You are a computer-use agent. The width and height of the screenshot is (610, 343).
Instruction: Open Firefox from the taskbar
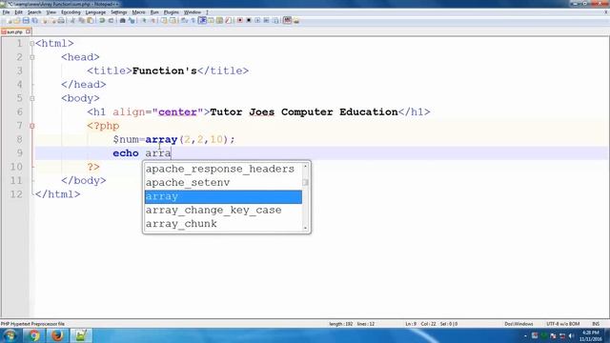coord(57,335)
